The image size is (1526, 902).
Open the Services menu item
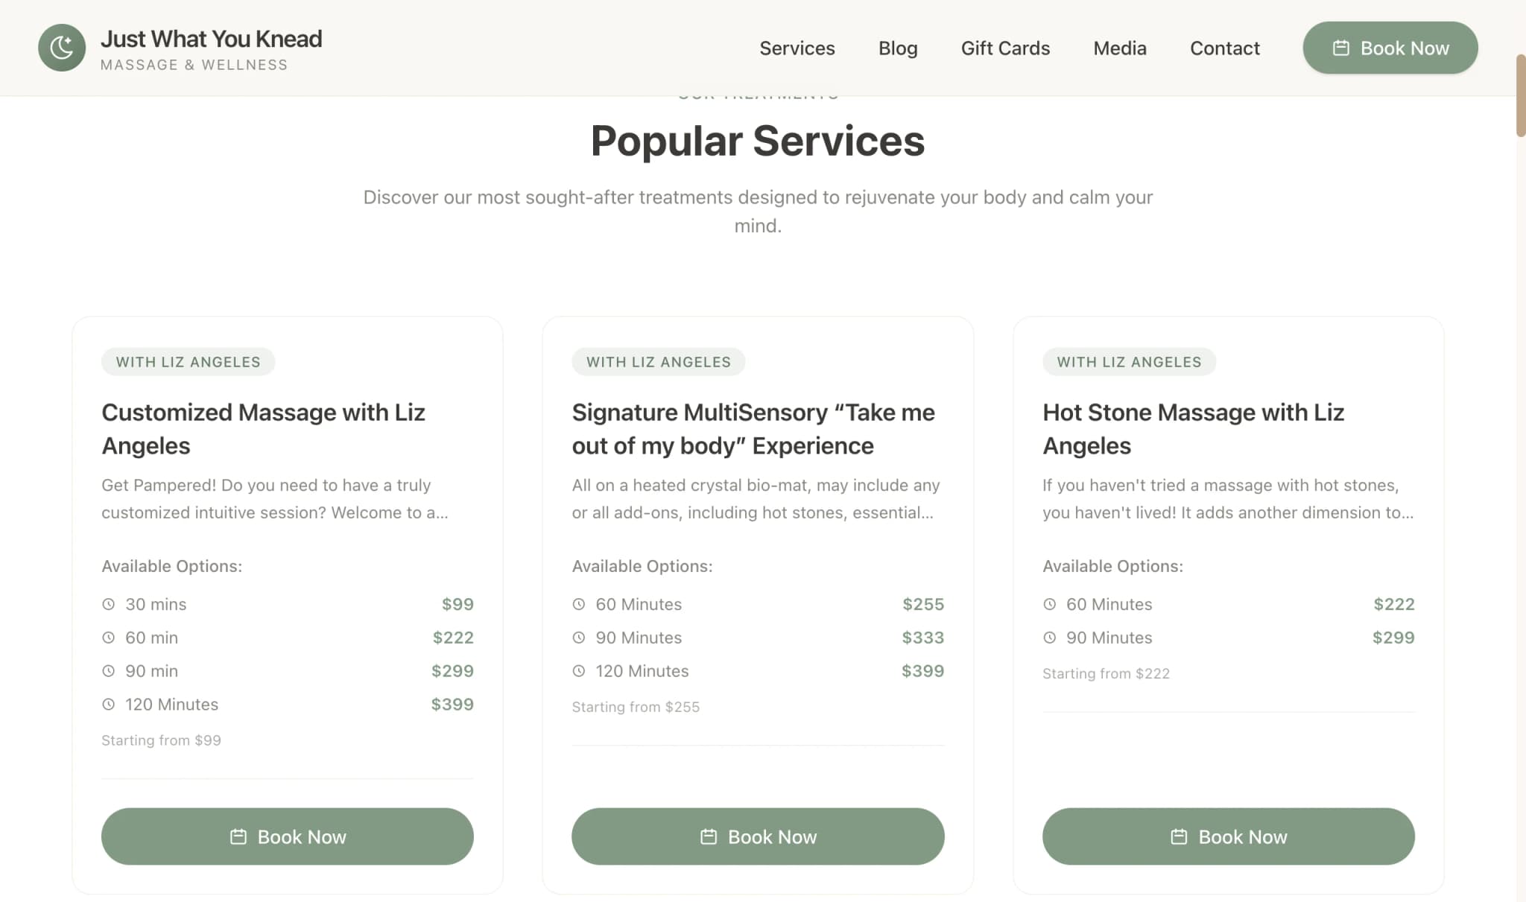pos(797,48)
